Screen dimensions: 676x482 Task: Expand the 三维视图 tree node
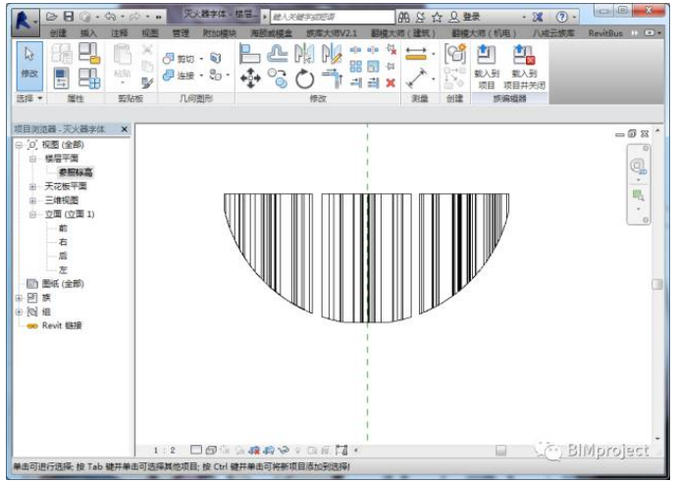32,200
